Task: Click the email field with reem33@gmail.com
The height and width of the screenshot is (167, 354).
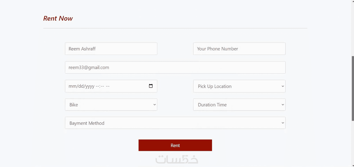Action: (175, 67)
